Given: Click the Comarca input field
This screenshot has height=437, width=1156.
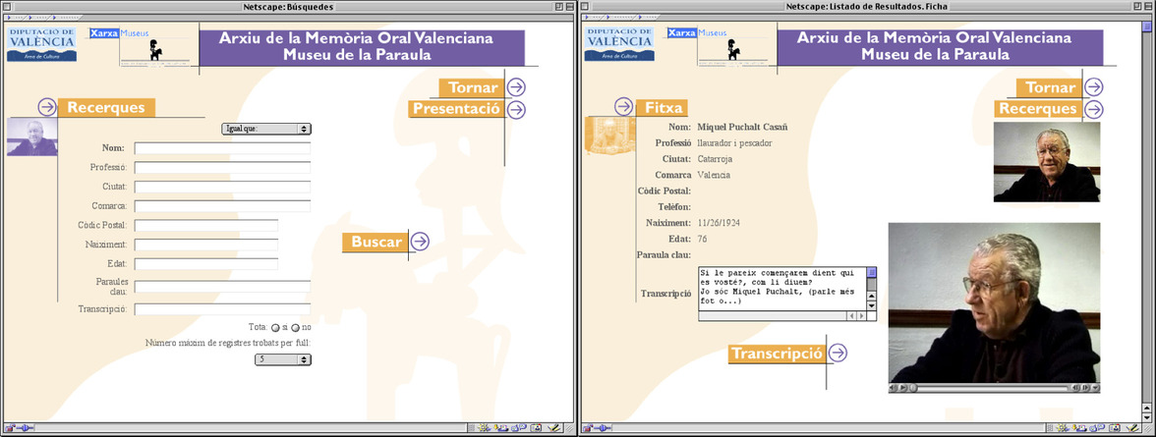Looking at the screenshot, I should [x=222, y=205].
